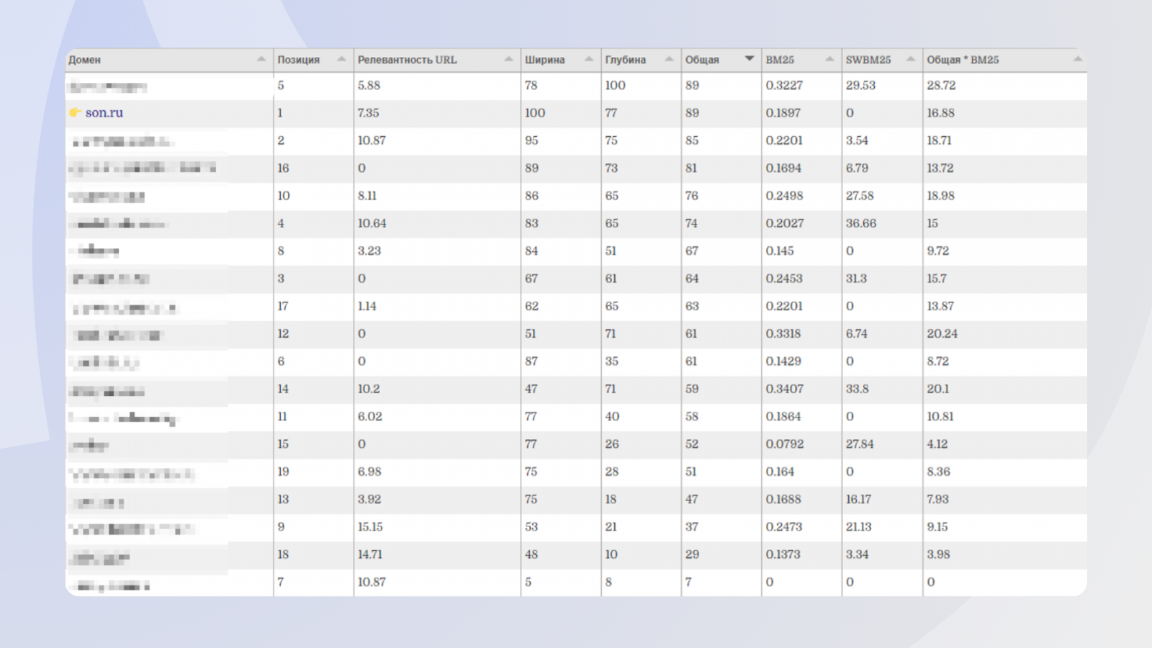
Task: Select the SWBM25 value 31.3
Action: [x=856, y=279]
